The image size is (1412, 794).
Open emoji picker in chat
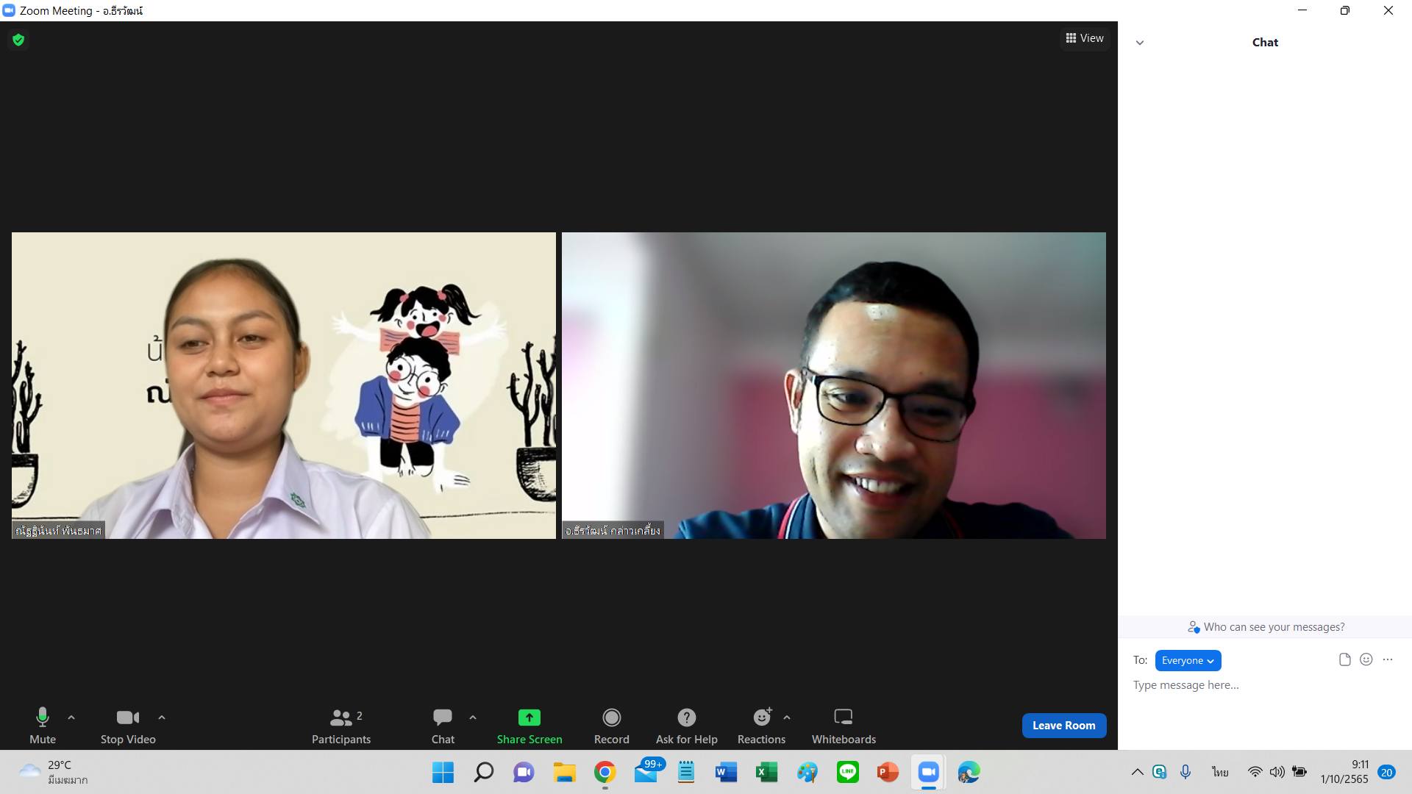click(1366, 659)
